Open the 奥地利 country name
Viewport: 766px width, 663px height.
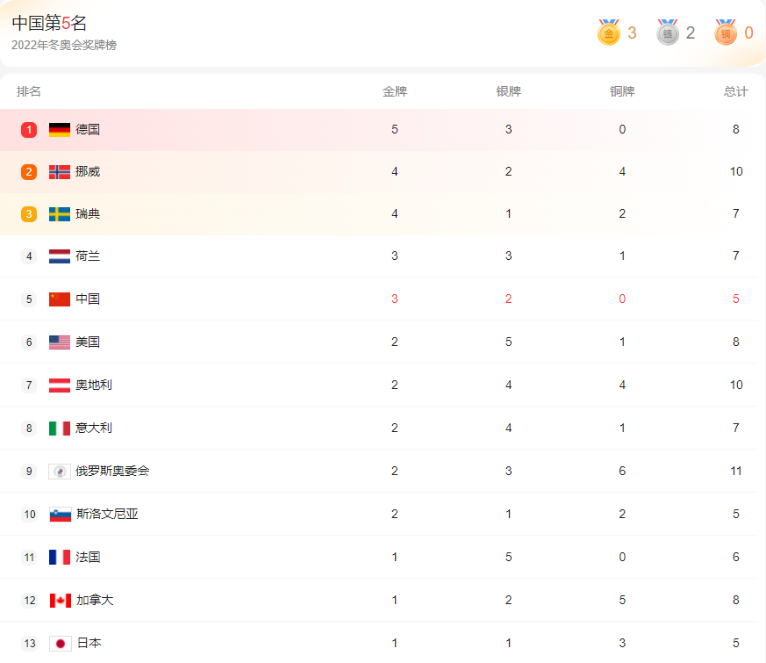click(x=94, y=385)
